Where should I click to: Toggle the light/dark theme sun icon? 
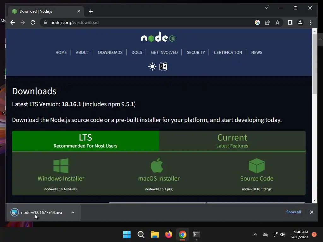tap(152, 66)
